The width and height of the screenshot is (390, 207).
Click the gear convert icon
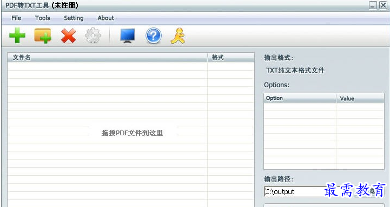pyautogui.click(x=93, y=36)
